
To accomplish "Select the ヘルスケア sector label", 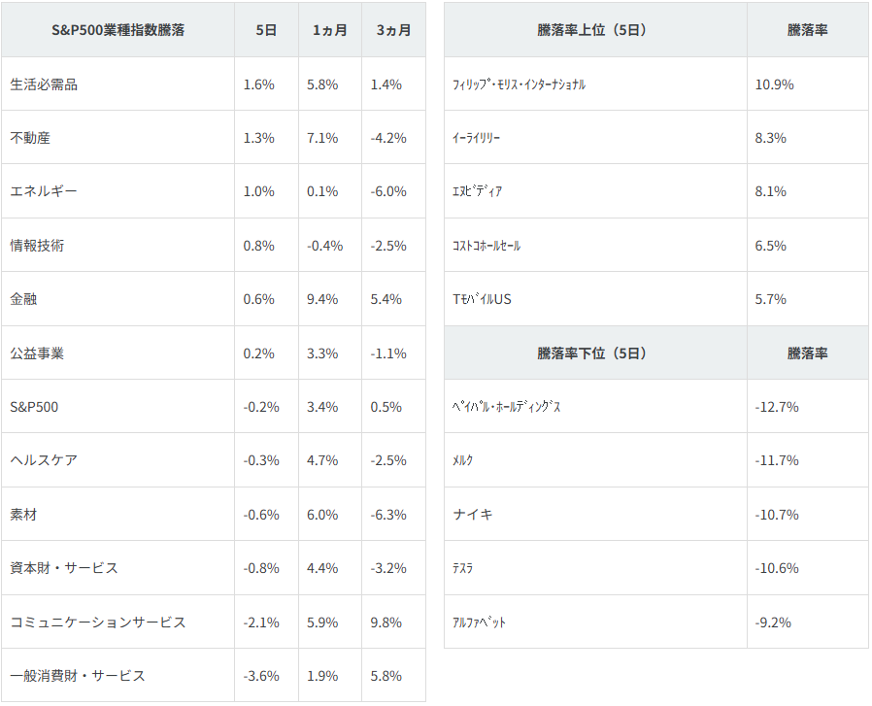I will pos(44,460).
